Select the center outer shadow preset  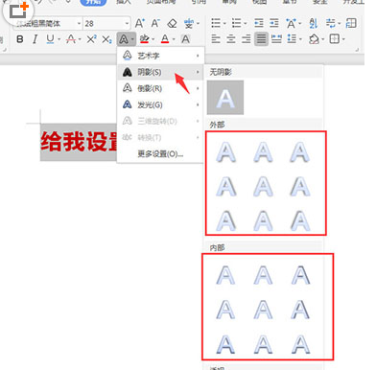pyautogui.click(x=263, y=186)
